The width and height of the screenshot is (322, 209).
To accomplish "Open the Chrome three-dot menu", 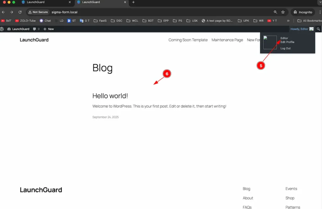I will pyautogui.click(x=320, y=12).
